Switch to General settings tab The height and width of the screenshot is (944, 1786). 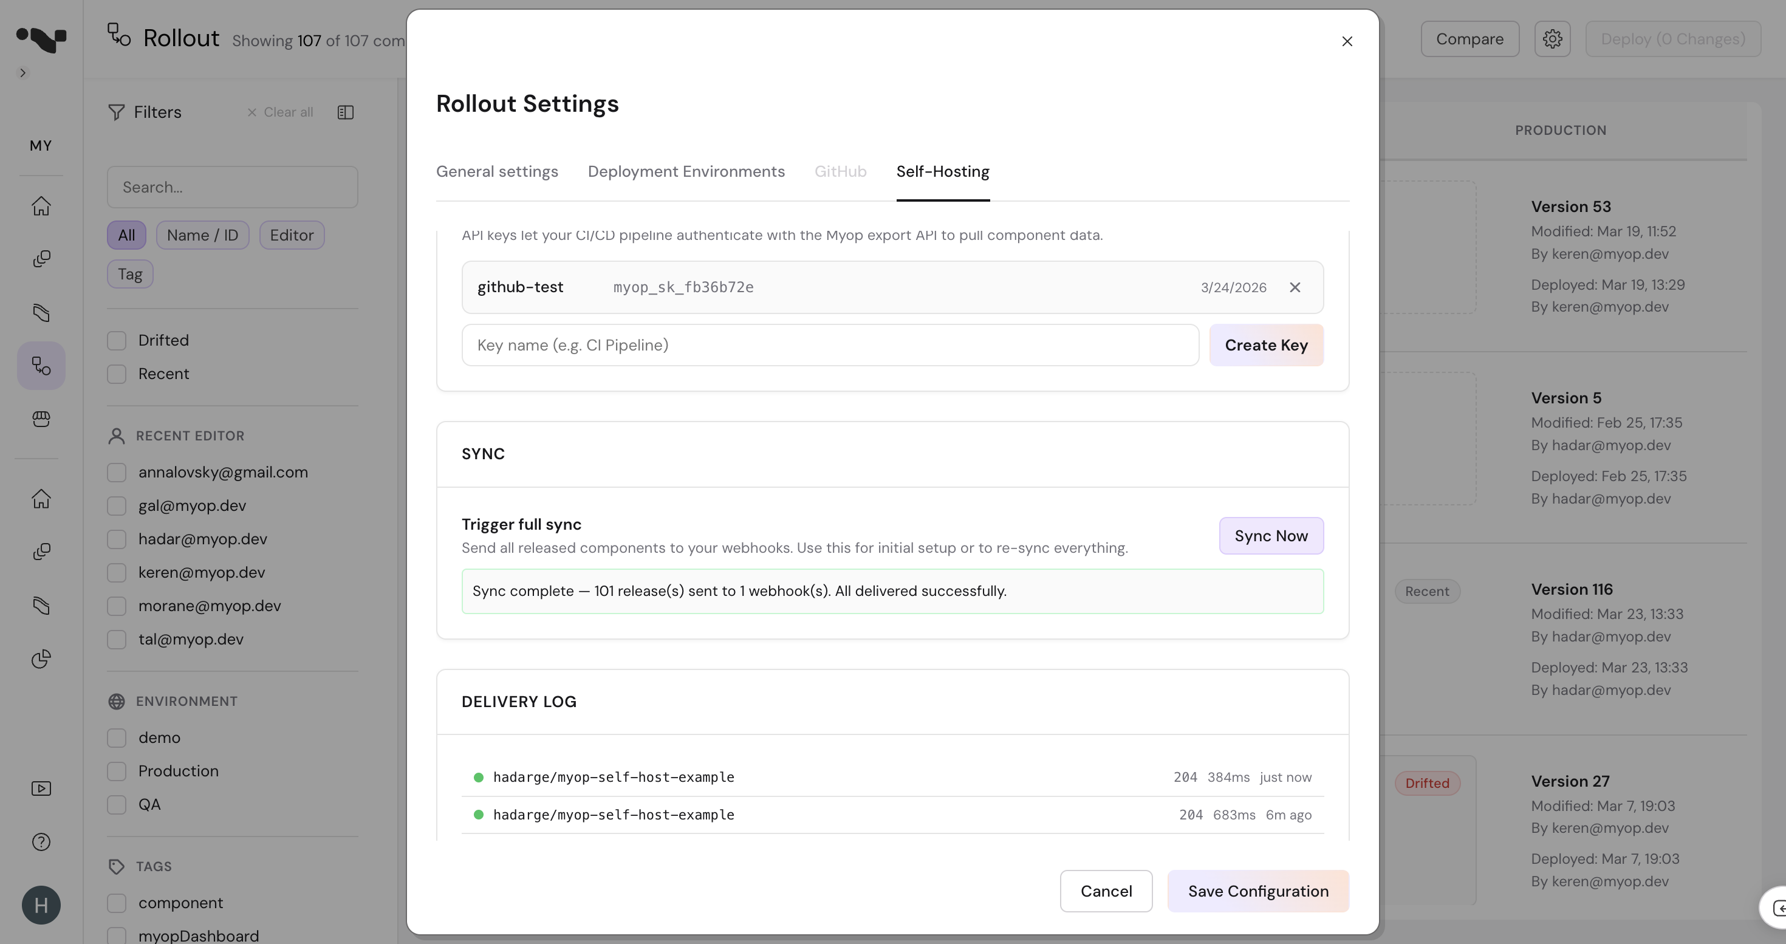tap(496, 171)
